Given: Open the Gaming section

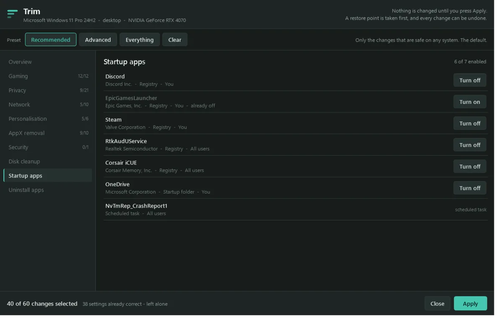Looking at the screenshot, I should pyautogui.click(x=48, y=76).
